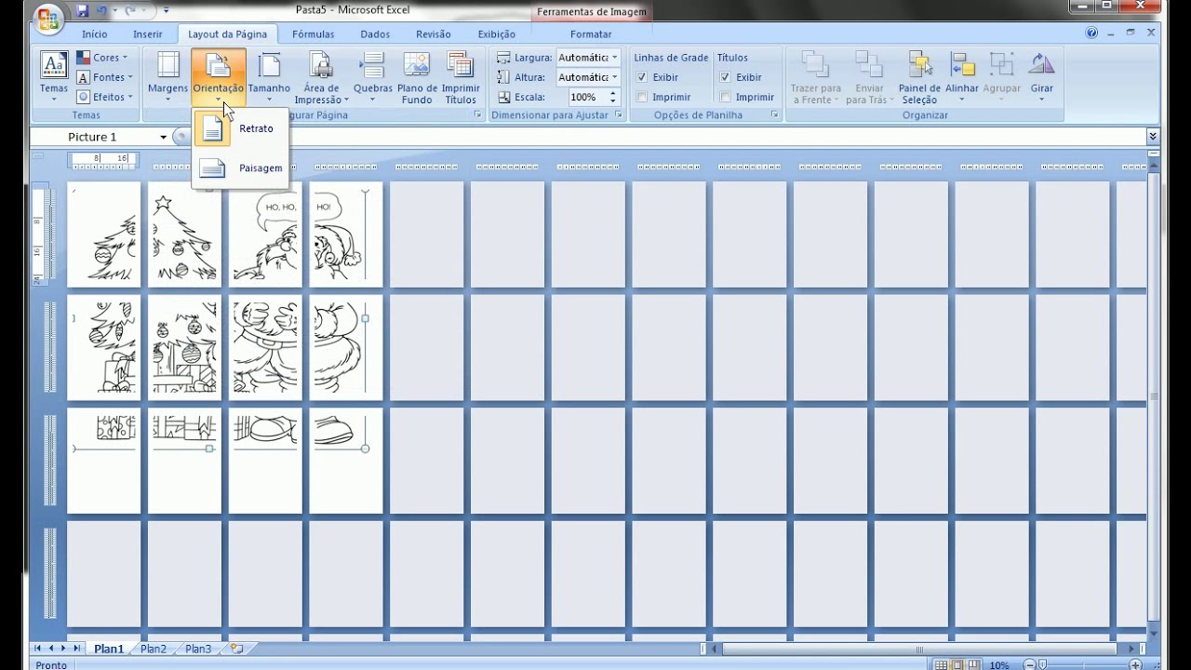The image size is (1191, 670).
Task: Switch to the Fórmulas tab
Action: pyautogui.click(x=313, y=33)
